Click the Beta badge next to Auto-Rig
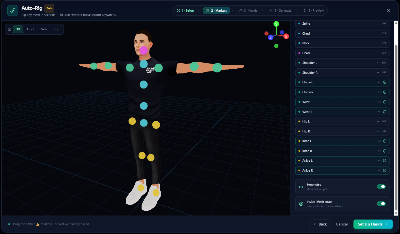Screen dimensions: 400x234 [49, 8]
